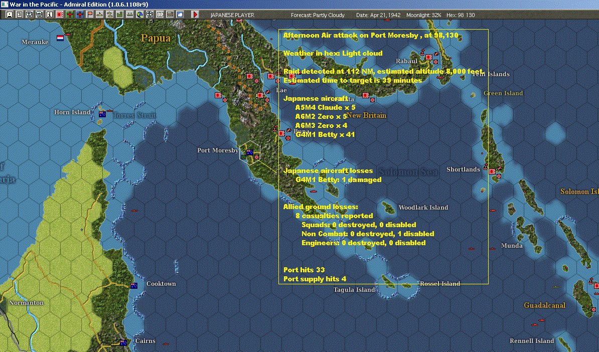Click the weather cloud toolbar icon

tap(180, 15)
